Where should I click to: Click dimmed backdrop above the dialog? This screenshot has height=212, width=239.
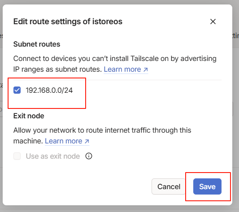(x=119, y=2)
